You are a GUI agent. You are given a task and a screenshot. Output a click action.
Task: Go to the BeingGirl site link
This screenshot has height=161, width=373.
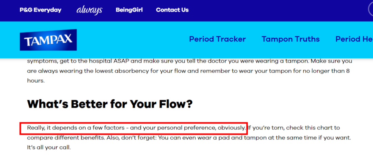pyautogui.click(x=129, y=10)
